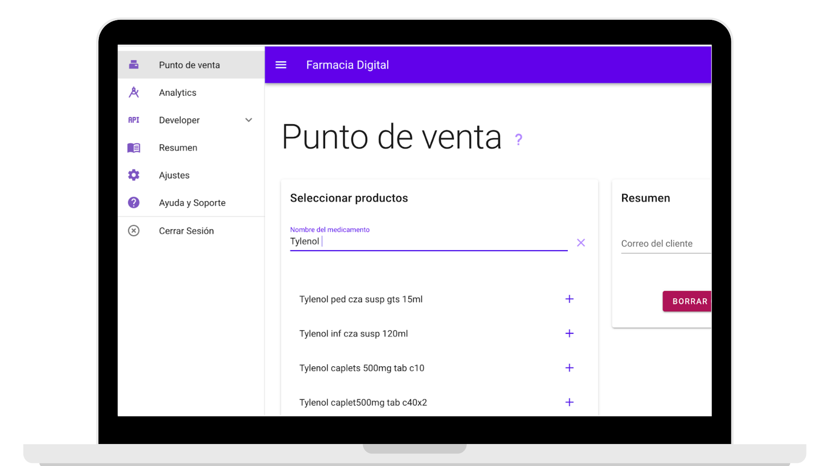The height and width of the screenshot is (466, 829).
Task: Click Farmacia Digital header title
Action: pyautogui.click(x=348, y=65)
